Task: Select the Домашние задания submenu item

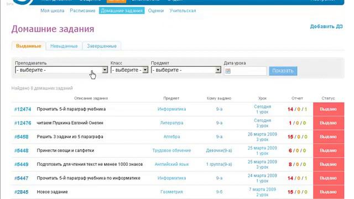Action: [x=122, y=11]
